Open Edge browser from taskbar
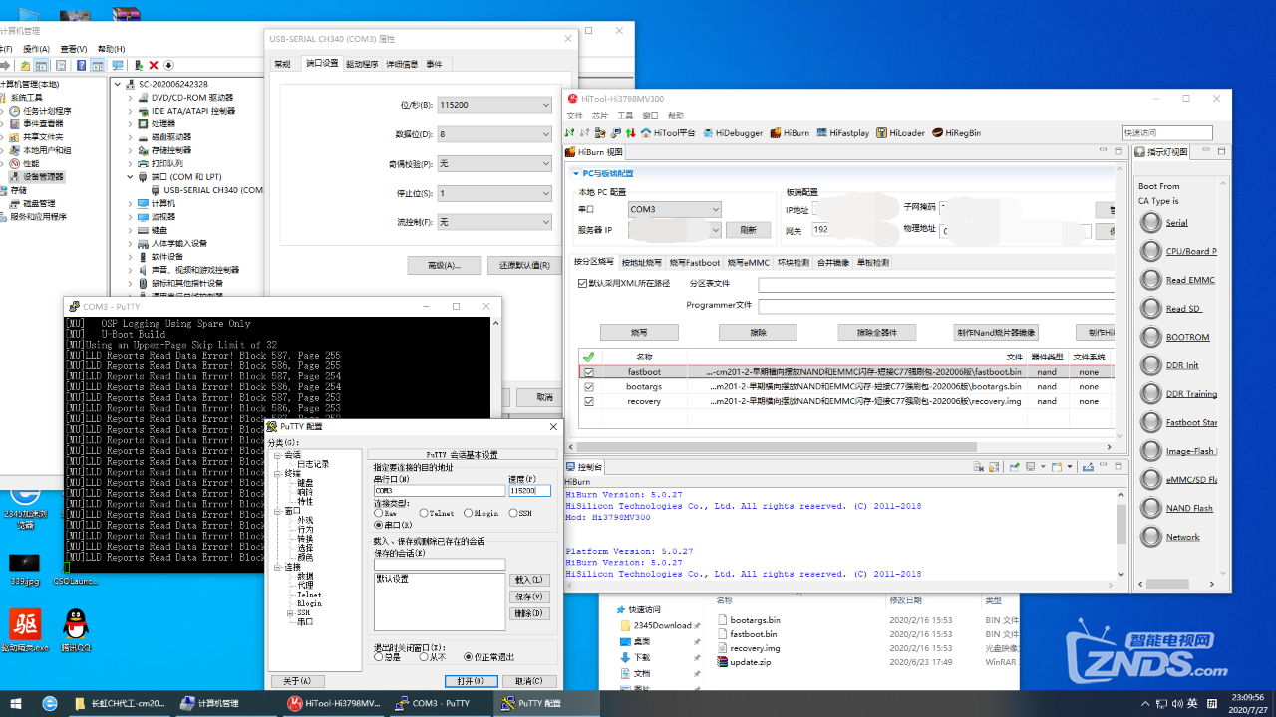The width and height of the screenshot is (1276, 717). click(x=49, y=703)
